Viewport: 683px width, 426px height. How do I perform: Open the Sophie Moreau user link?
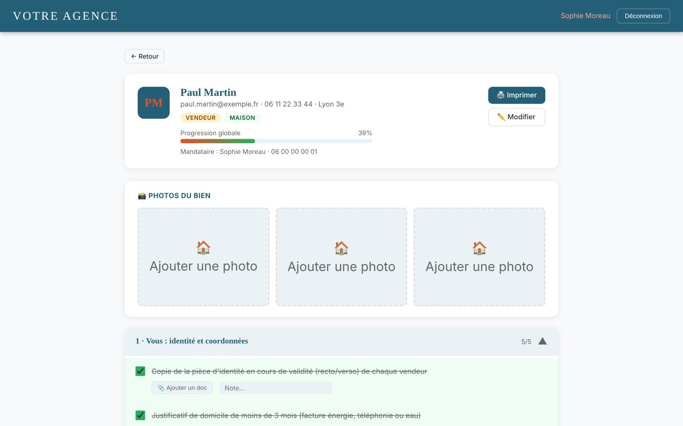click(585, 16)
